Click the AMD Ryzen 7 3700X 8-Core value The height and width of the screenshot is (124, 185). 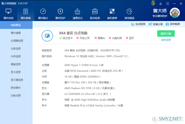tap(84, 65)
